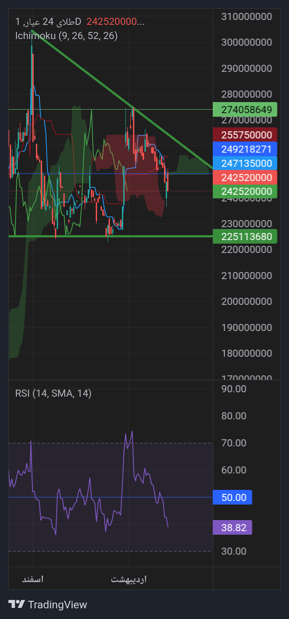Click the red 242520000 value in the title legend
This screenshot has height=619, width=289.
115,21
